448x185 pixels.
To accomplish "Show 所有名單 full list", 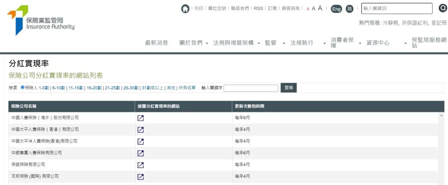I will tap(187, 88).
